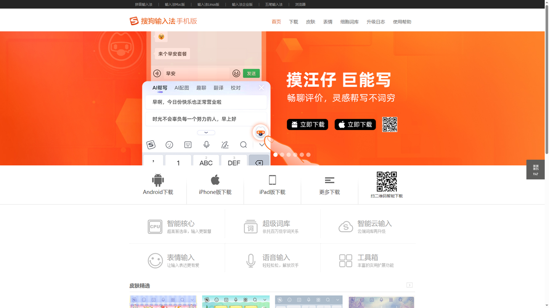Click the 早安 input field in banner

click(197, 73)
